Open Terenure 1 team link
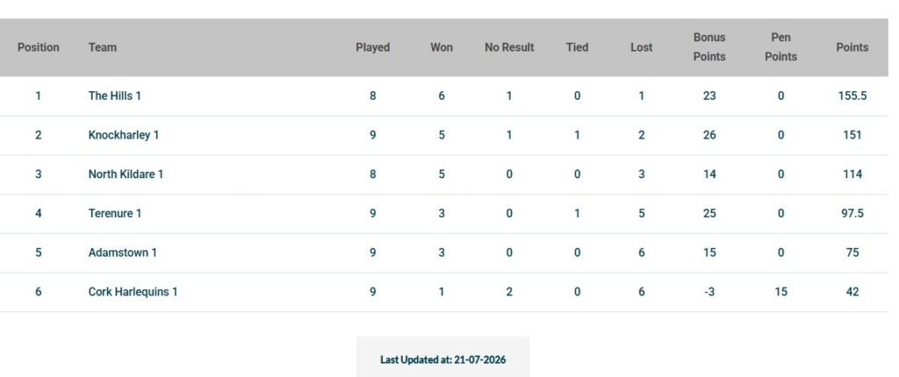This screenshot has width=899, height=377. click(115, 213)
